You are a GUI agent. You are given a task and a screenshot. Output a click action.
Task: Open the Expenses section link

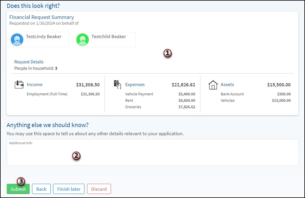coord(135,85)
